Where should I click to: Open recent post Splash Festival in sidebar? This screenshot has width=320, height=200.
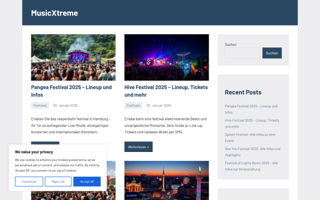click(250, 138)
